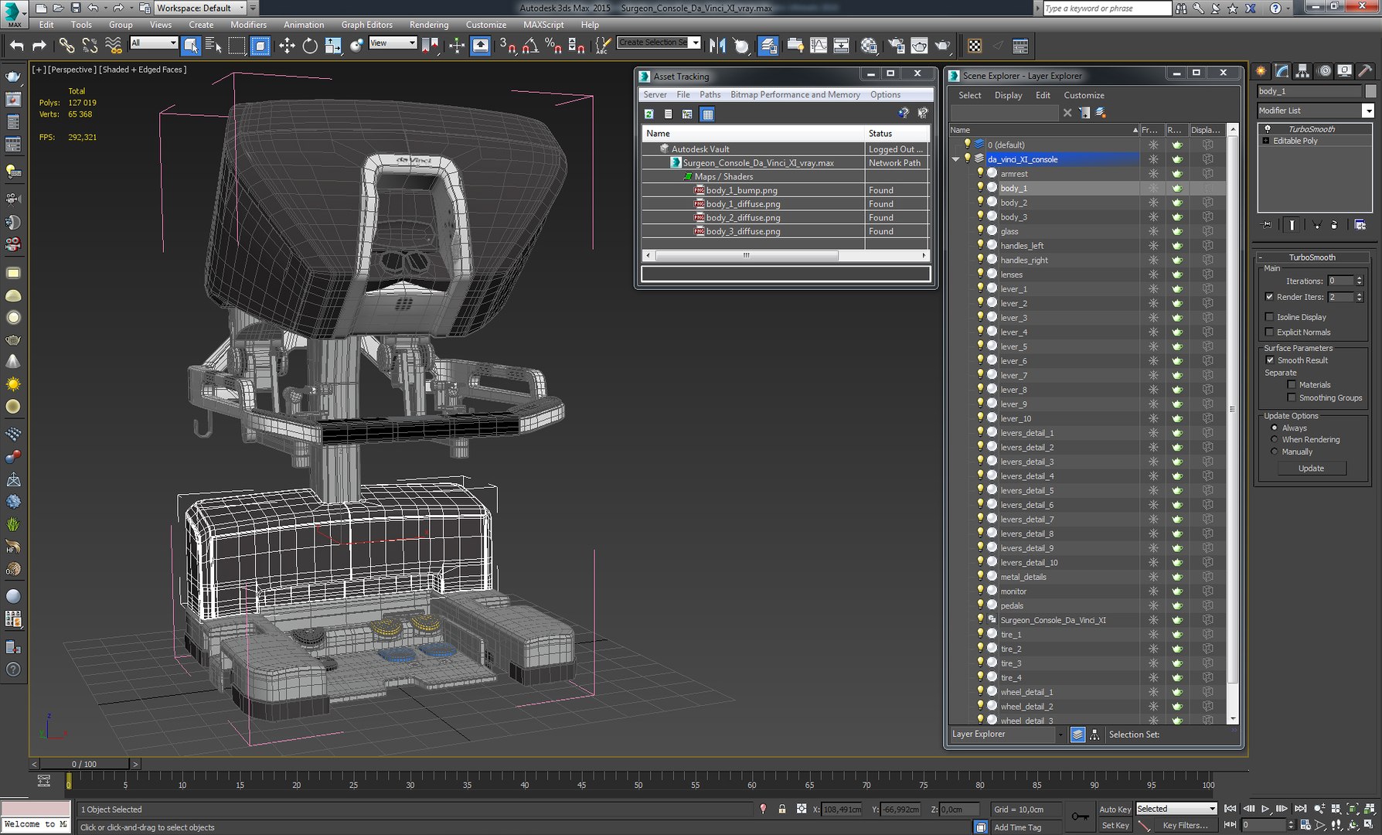Open Render Setup icon
The image size is (1382, 835).
pyautogui.click(x=895, y=46)
